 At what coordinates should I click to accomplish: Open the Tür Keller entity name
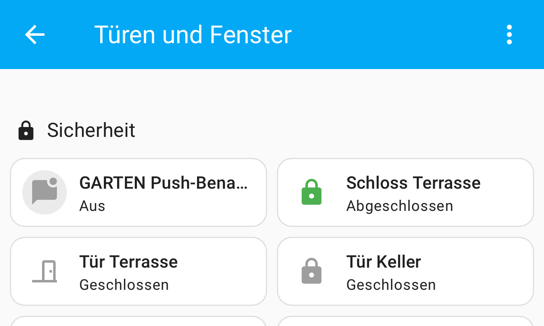click(384, 262)
